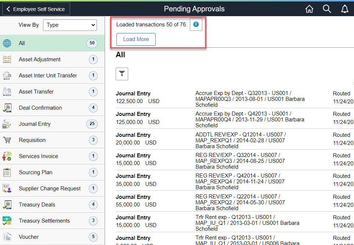This screenshot has height=245, width=354.
Task: Click the REG REV/EXP Q32014 description
Action: pyautogui.click(x=240, y=161)
